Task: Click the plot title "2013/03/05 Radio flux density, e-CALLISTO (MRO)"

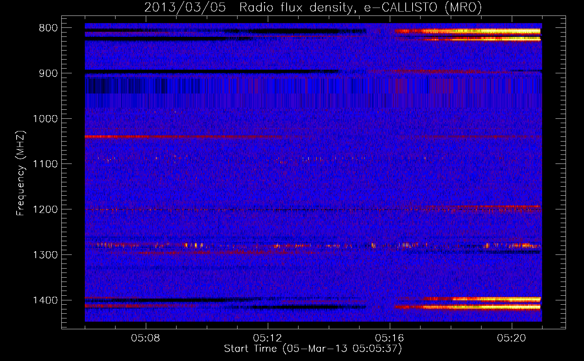Action: coord(313,8)
